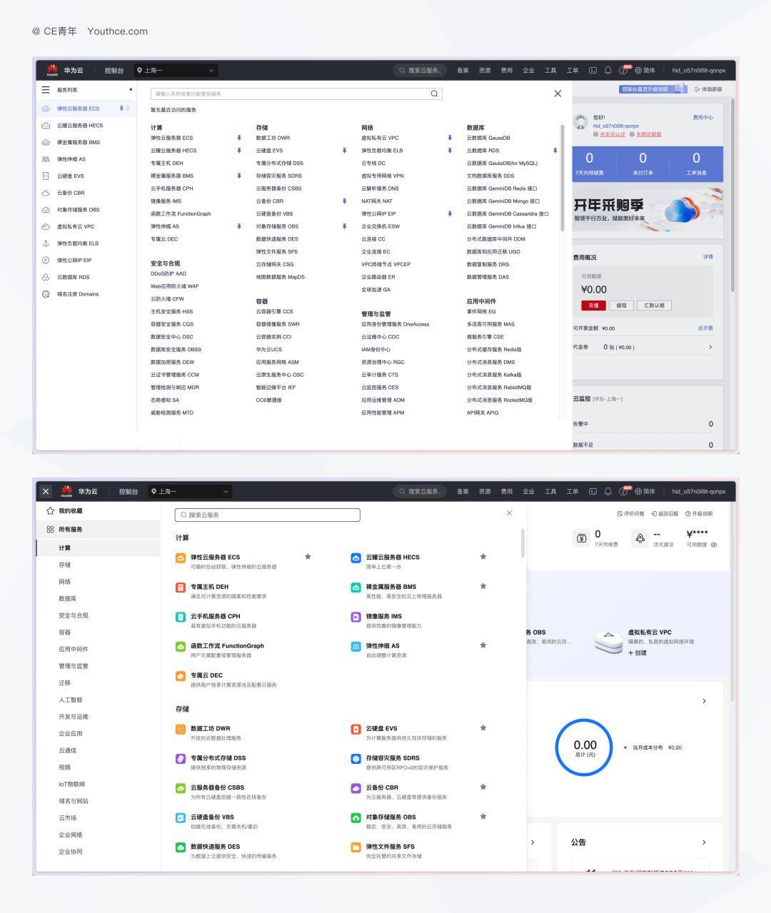Click the 弹性云服务器 ECS orange icon in lower list
This screenshot has width=771, height=913.
tap(181, 558)
